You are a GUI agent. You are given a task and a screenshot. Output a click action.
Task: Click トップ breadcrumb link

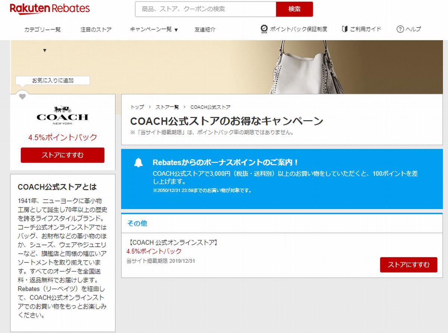(137, 107)
